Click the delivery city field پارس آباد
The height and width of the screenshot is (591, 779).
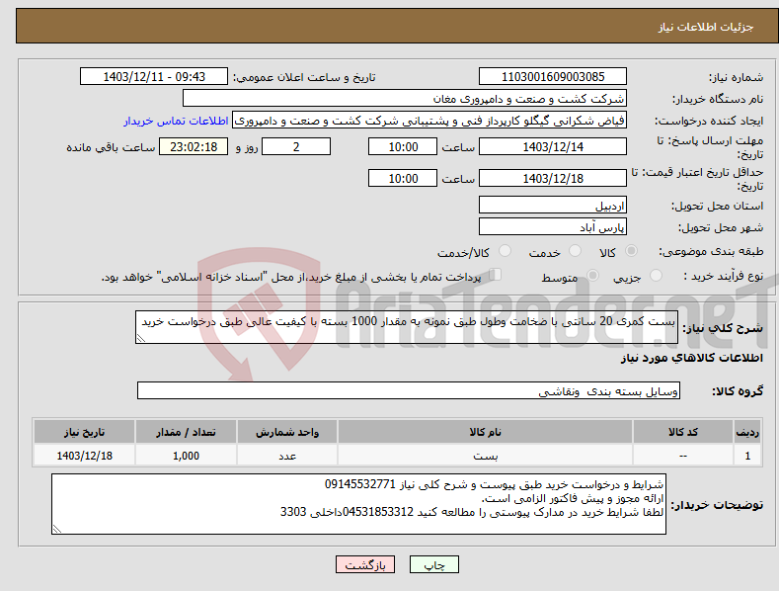point(553,227)
